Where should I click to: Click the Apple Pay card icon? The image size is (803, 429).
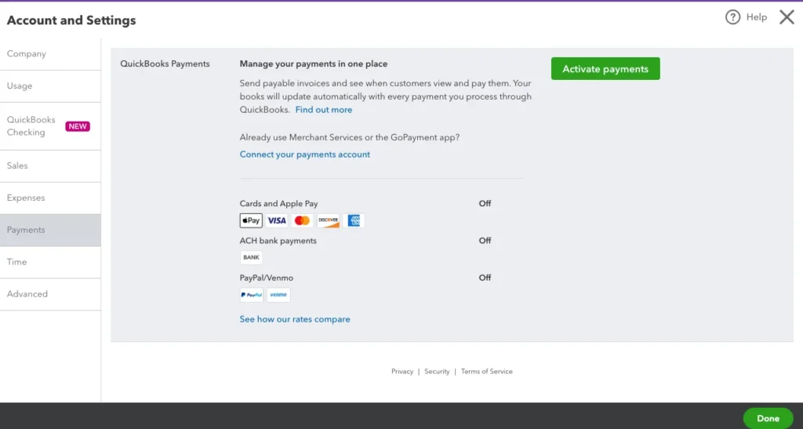(x=251, y=220)
